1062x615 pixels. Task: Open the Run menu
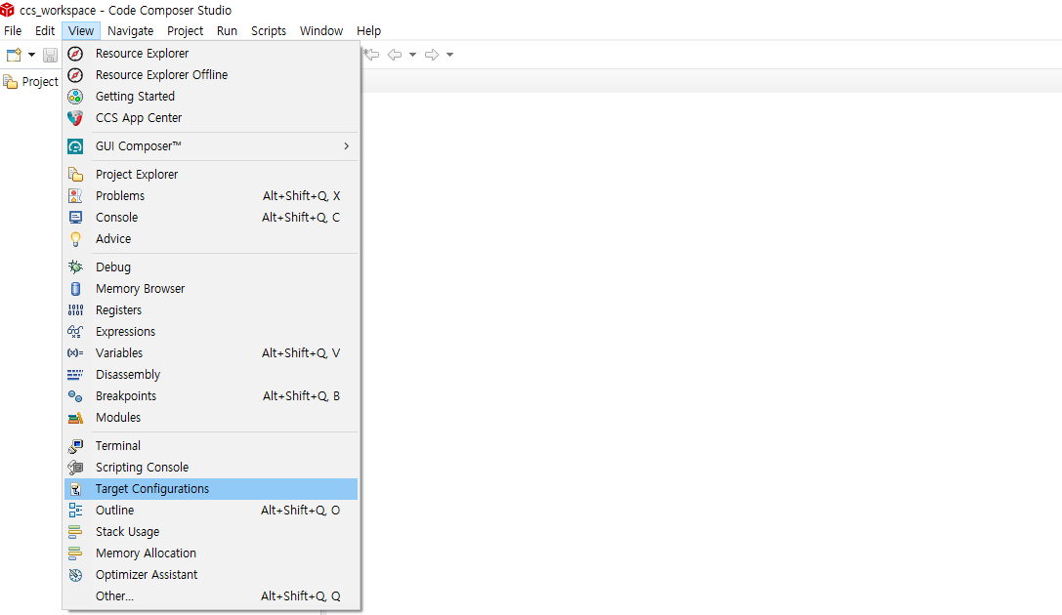click(x=227, y=31)
